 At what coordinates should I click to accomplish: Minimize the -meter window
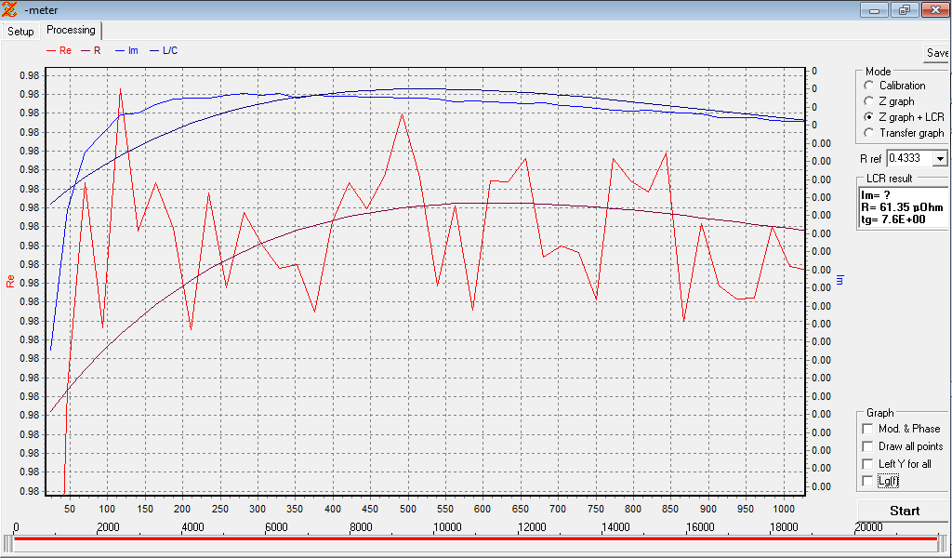click(x=875, y=9)
